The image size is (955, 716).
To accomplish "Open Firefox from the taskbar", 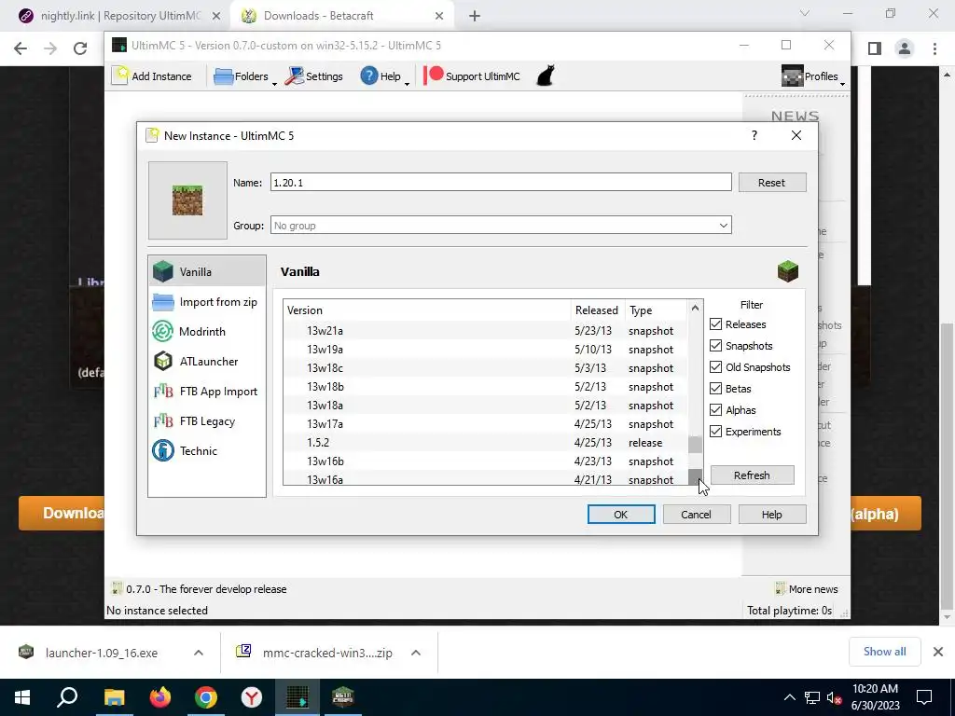I will [160, 697].
